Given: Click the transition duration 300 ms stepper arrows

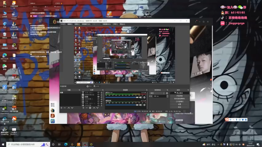Looking at the screenshot, I should 167,96.
